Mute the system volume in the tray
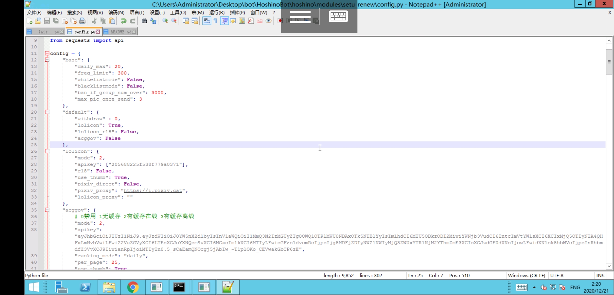Screen dimensions: 614x295 coord(544,287)
